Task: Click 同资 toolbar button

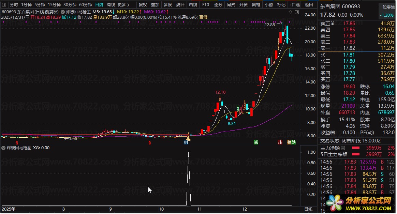Action: (x=231, y=4)
